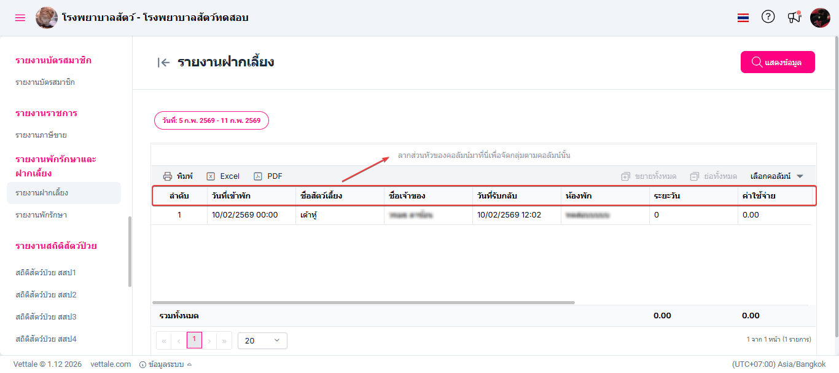Export the report to PDF
Viewport: 839px width, 373px height.
[268, 176]
